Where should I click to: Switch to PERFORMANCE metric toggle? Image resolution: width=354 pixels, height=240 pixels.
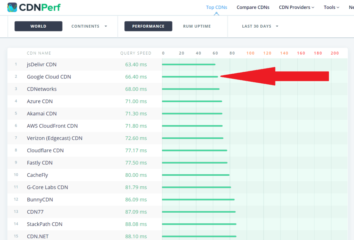click(x=148, y=26)
